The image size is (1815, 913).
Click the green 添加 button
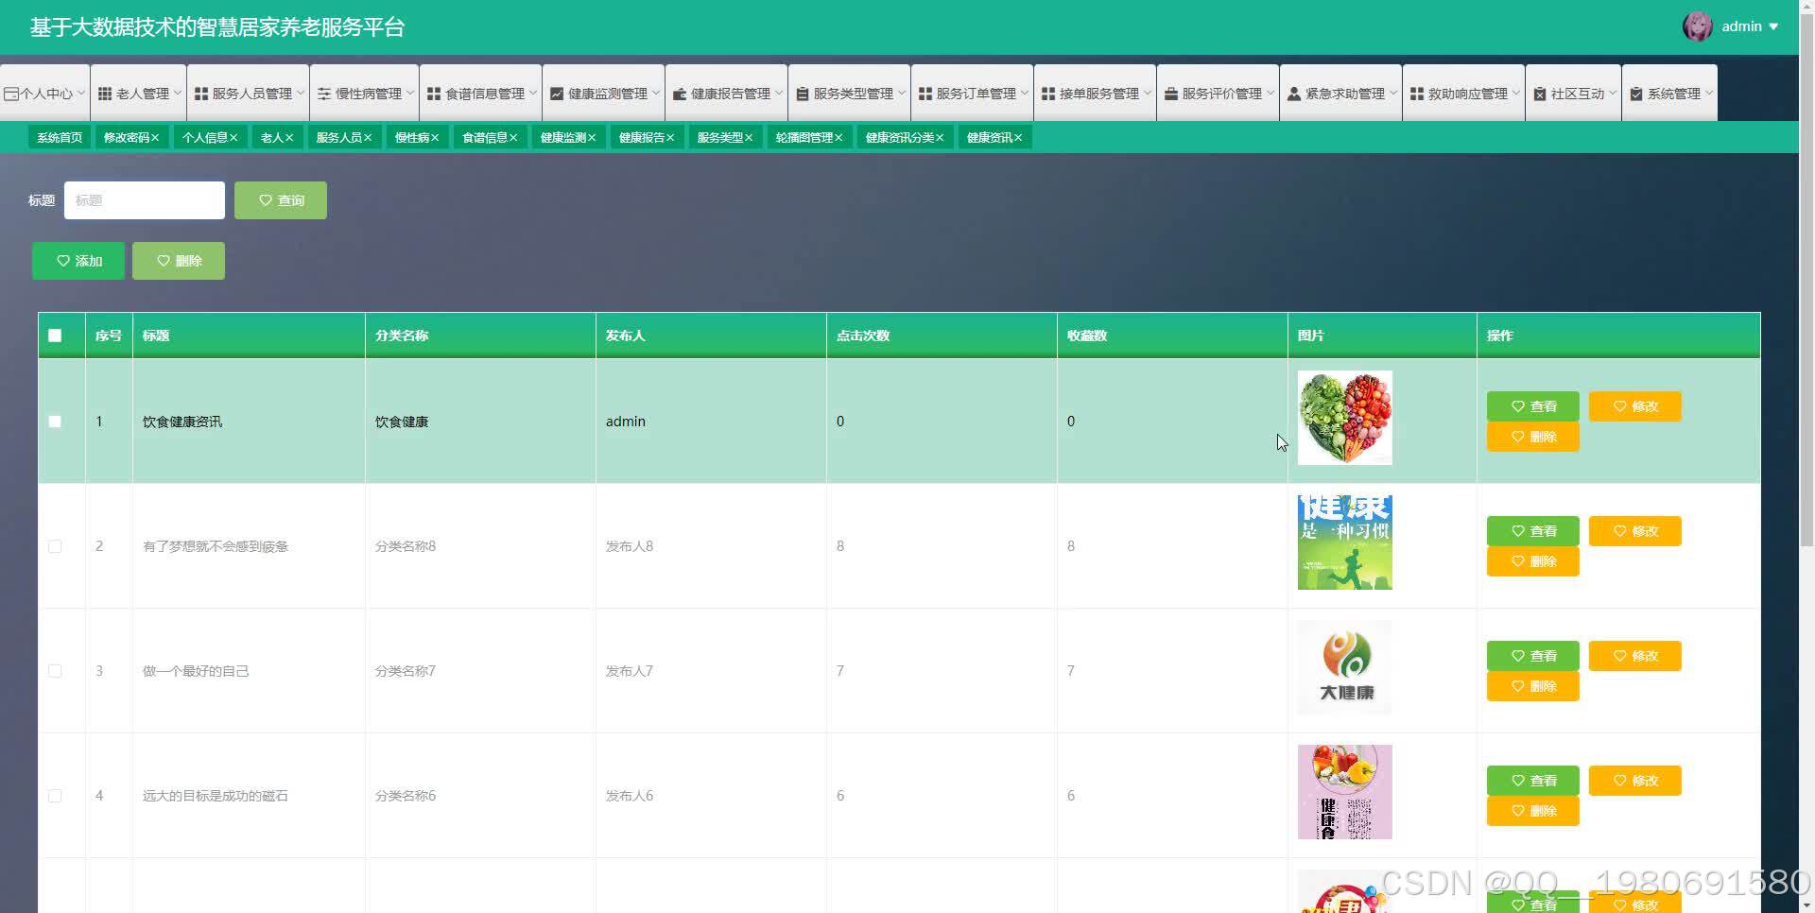[78, 261]
